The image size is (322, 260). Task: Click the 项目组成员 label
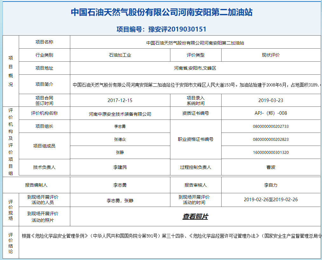pos(45,146)
